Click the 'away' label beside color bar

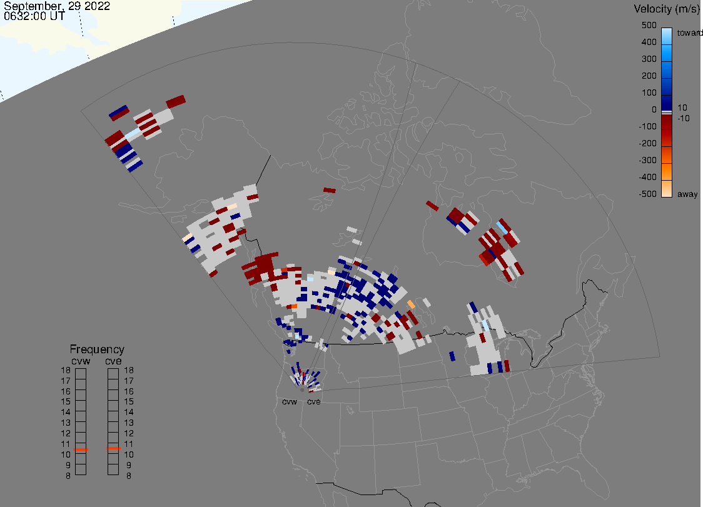coord(687,194)
